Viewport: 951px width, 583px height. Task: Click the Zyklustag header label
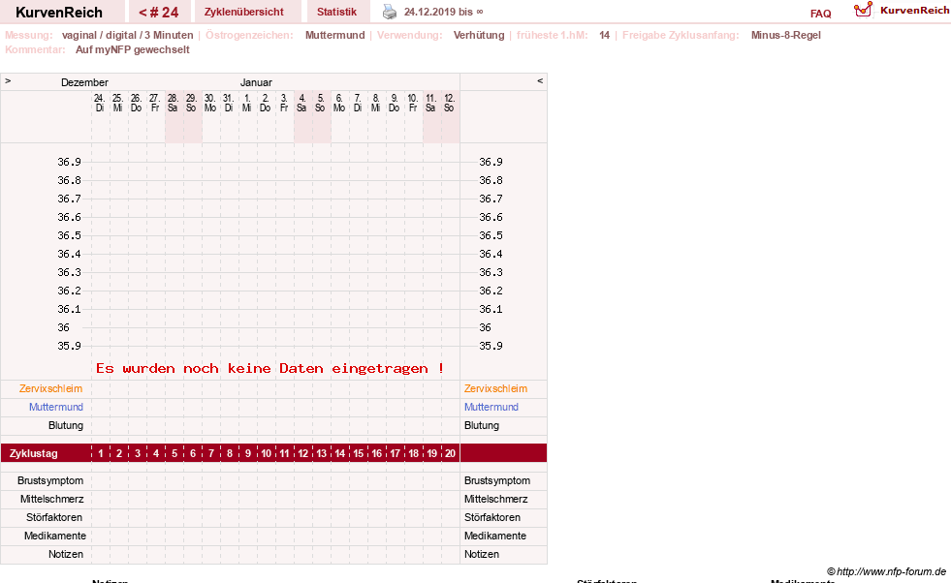[34, 453]
